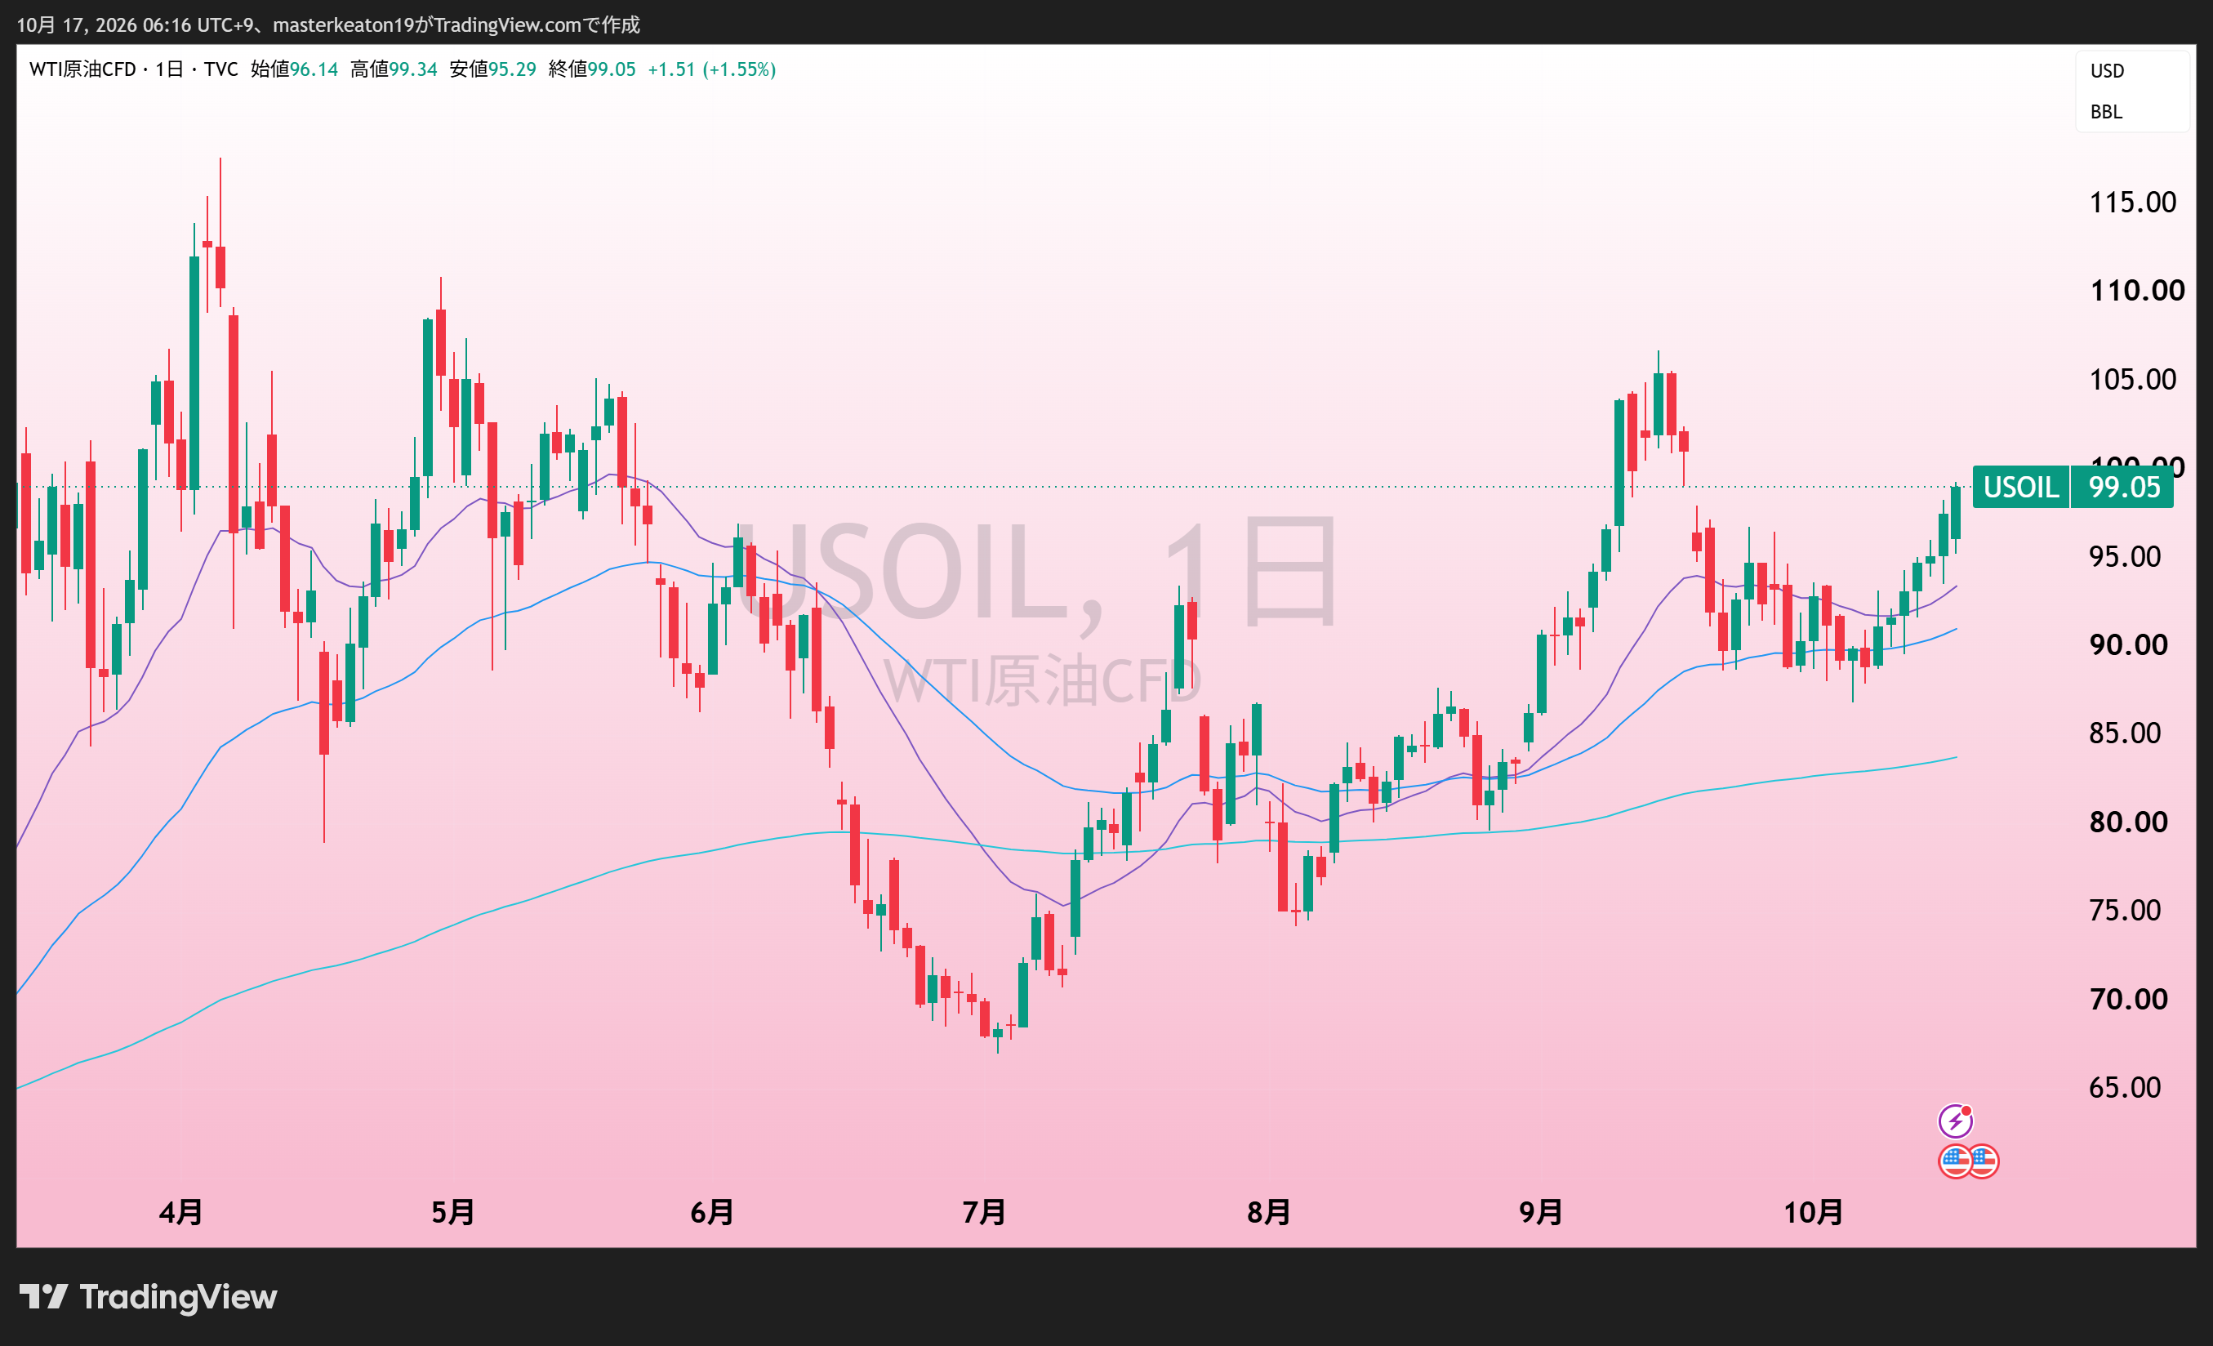Click the 90.00 price axis label
The image size is (2213, 1346).
(2129, 644)
